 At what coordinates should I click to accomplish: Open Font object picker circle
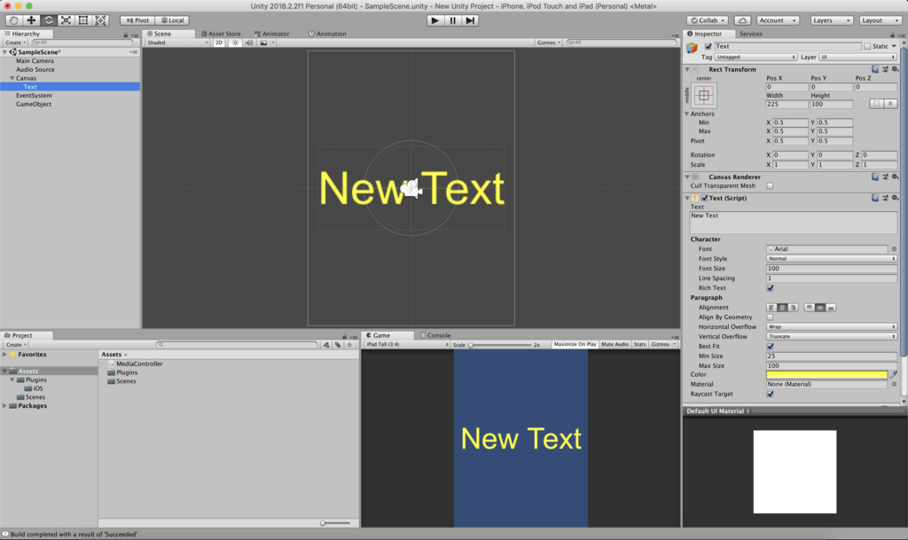click(x=894, y=249)
